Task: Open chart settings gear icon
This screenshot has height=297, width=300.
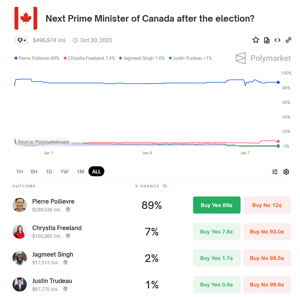Action: click(x=286, y=172)
